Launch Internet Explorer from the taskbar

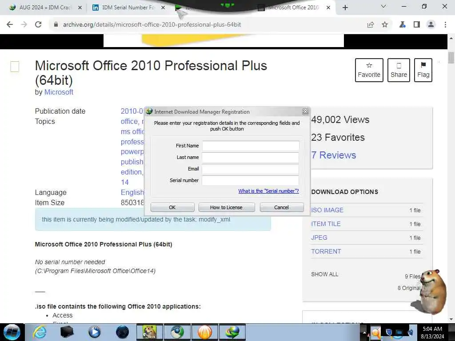click(x=40, y=332)
